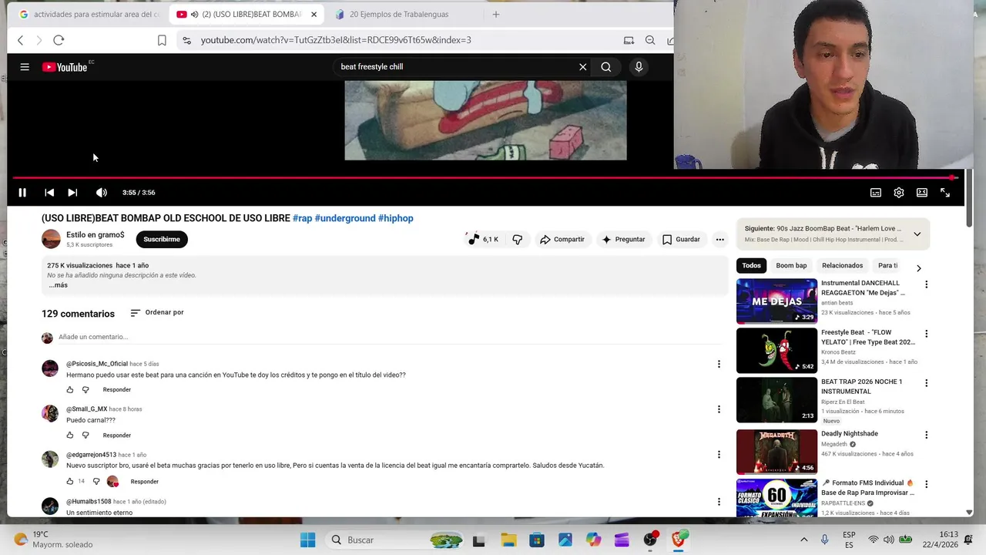This screenshot has width=986, height=555.
Task: Open the ME DEJAS video thumbnail
Action: (x=776, y=301)
